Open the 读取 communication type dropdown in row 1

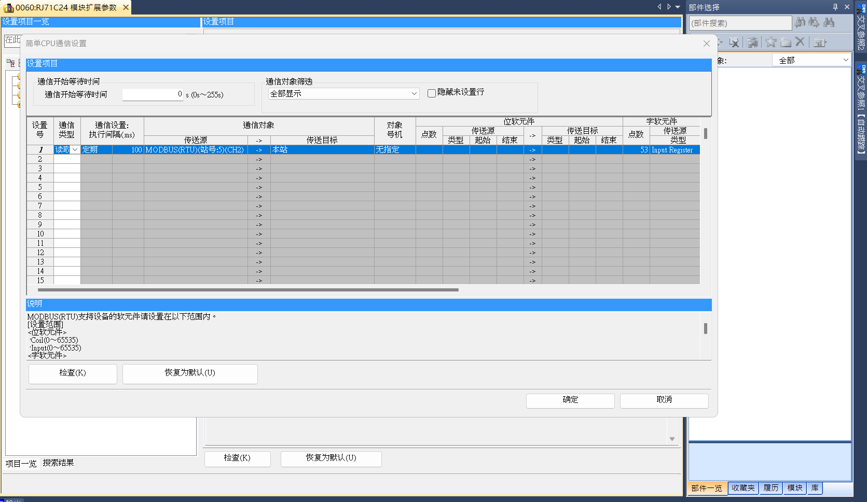click(75, 150)
